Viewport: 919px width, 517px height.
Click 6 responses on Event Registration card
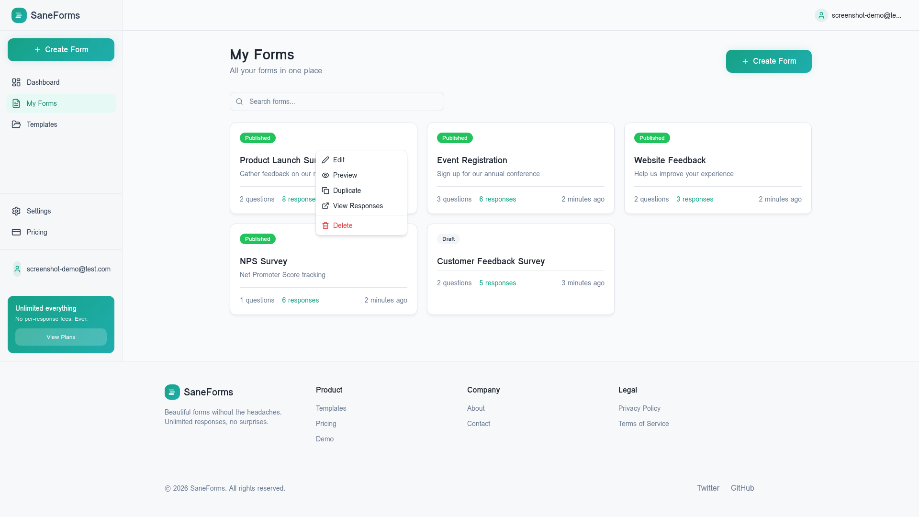497,199
